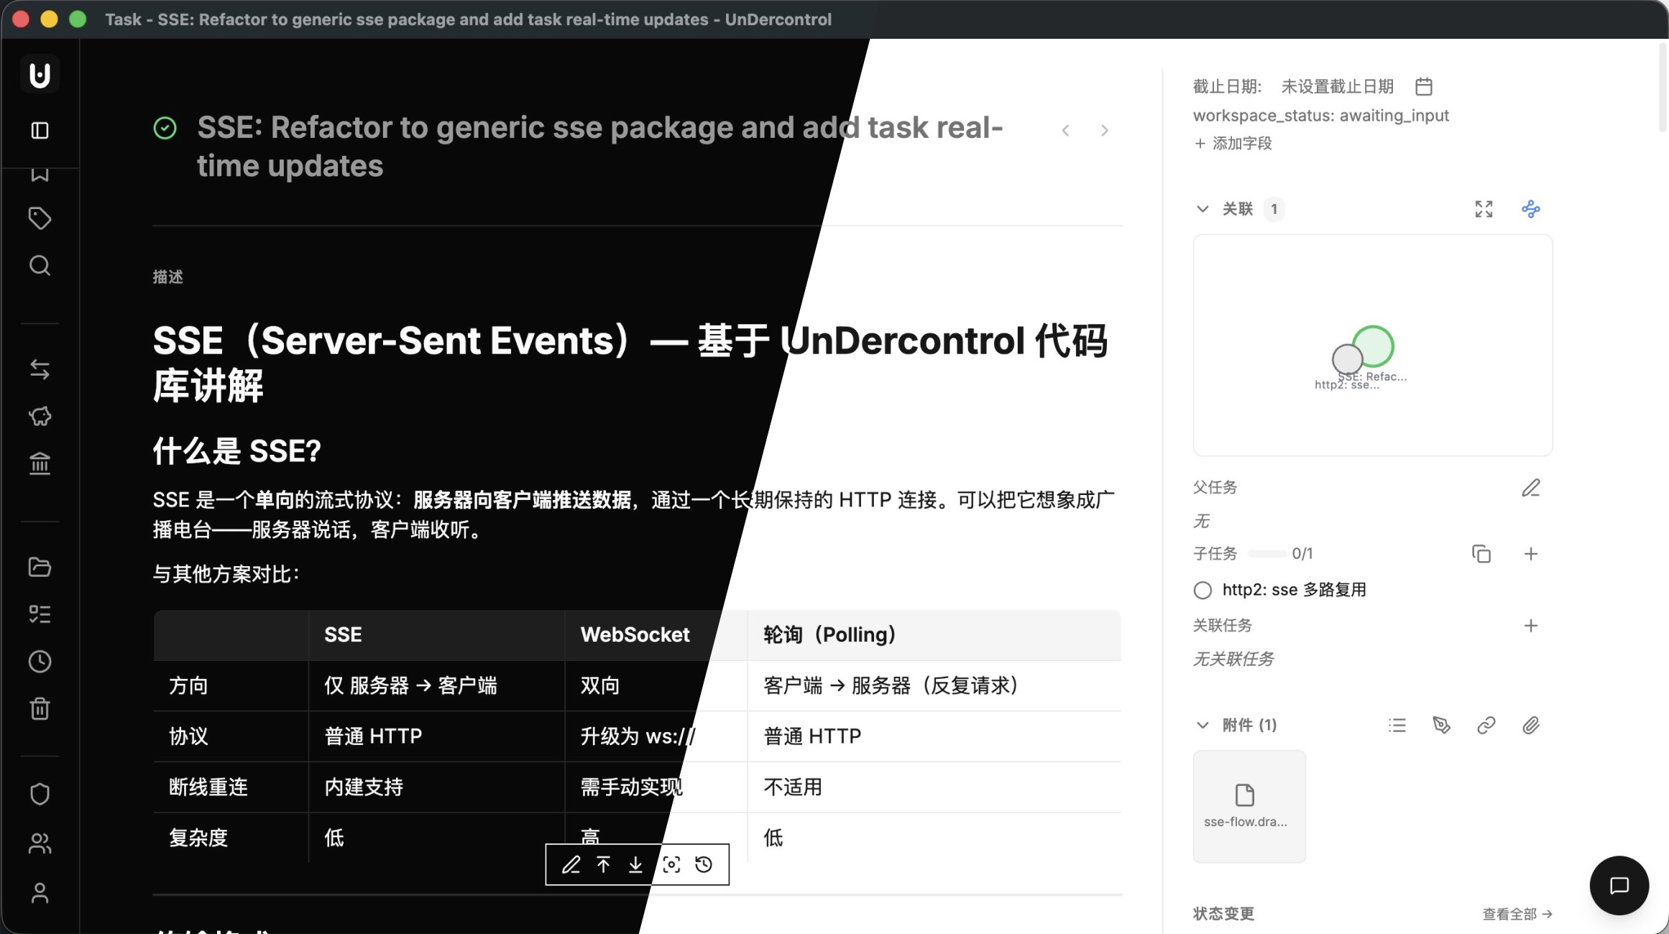Set due date via 未设置截止日期
This screenshot has width=1669, height=934.
[1337, 87]
